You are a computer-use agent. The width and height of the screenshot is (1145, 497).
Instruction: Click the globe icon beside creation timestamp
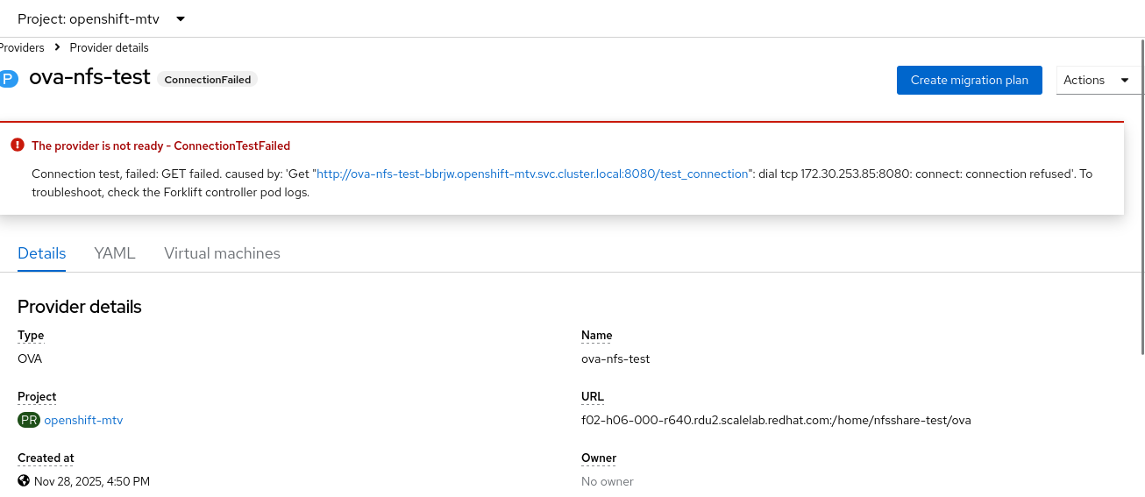click(24, 481)
